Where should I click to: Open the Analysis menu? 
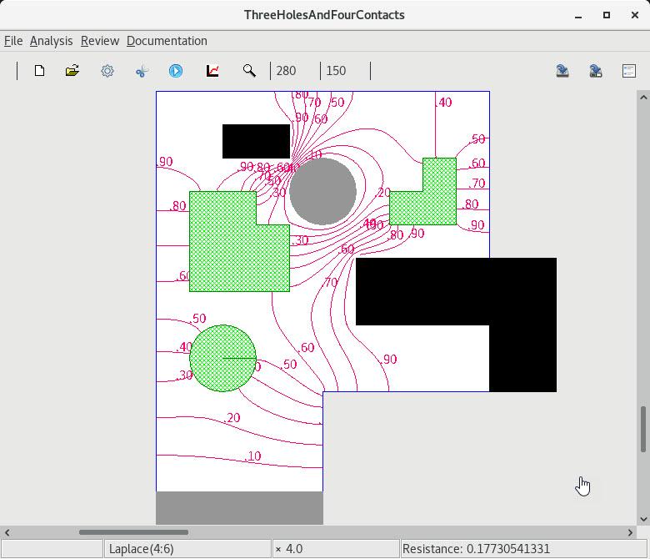(51, 41)
